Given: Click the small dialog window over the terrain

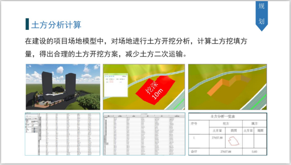Looking at the screenshot, I should point(116,86).
